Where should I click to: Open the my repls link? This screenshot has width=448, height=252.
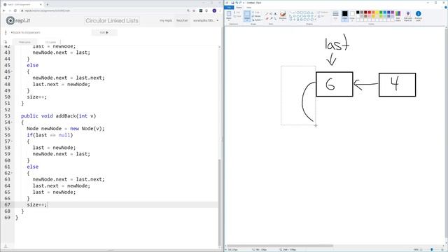pyautogui.click(x=166, y=20)
